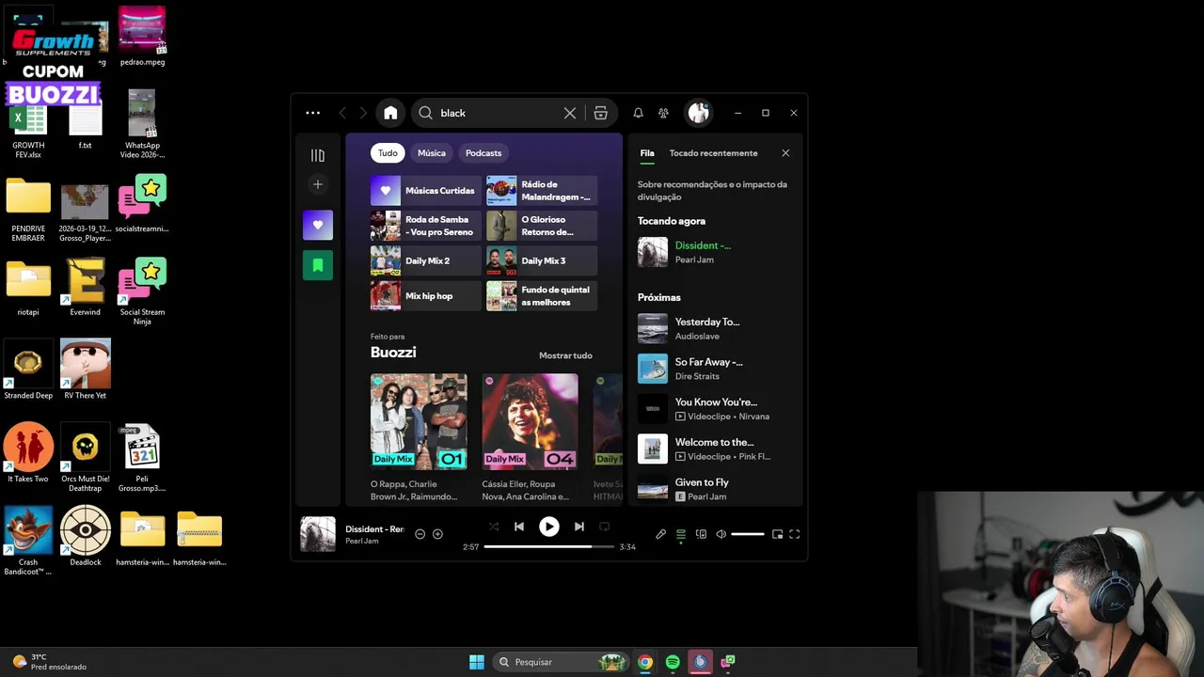The width and height of the screenshot is (1204, 677).
Task: Select the Tudo filter chip
Action: 388,153
